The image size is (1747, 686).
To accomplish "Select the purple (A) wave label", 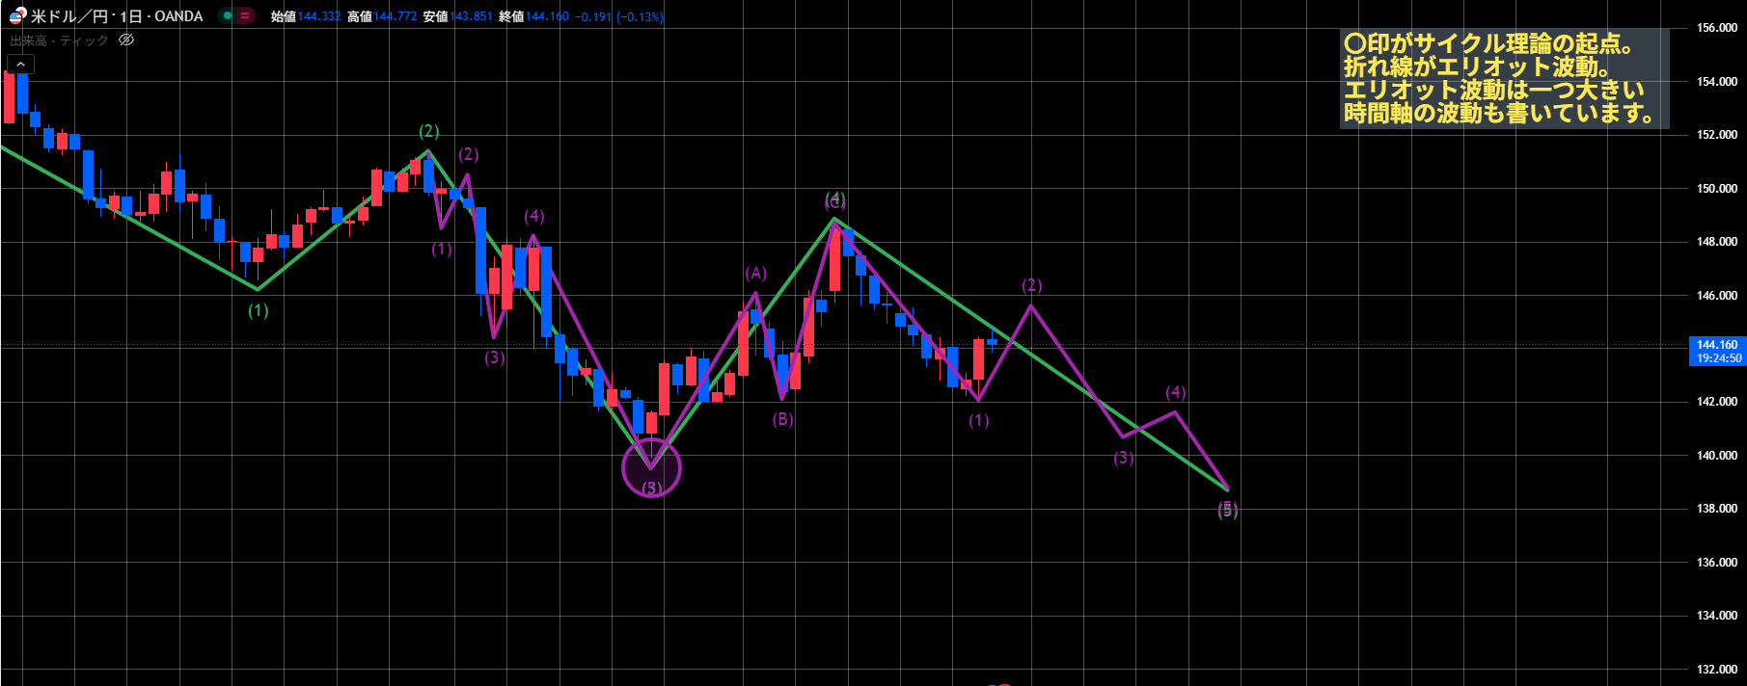I will tap(755, 274).
